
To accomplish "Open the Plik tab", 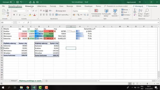I will pyautogui.click(x=3, y=6).
